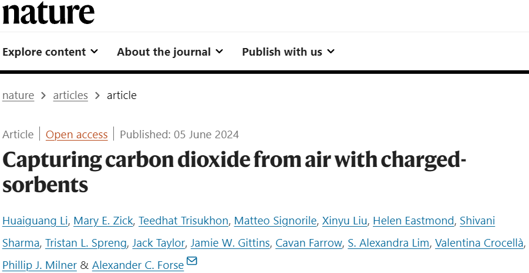Open the Phillip J. Milner author link

[39, 265]
